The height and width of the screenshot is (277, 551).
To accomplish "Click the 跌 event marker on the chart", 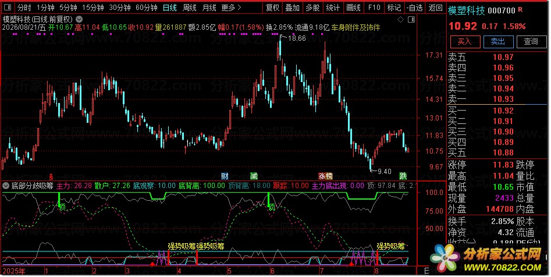I will [x=403, y=176].
